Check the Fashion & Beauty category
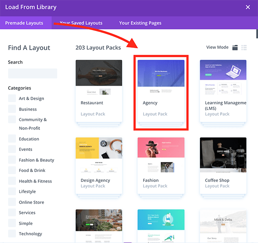Image resolution: width=258 pixels, height=243 pixels. (x=12, y=160)
